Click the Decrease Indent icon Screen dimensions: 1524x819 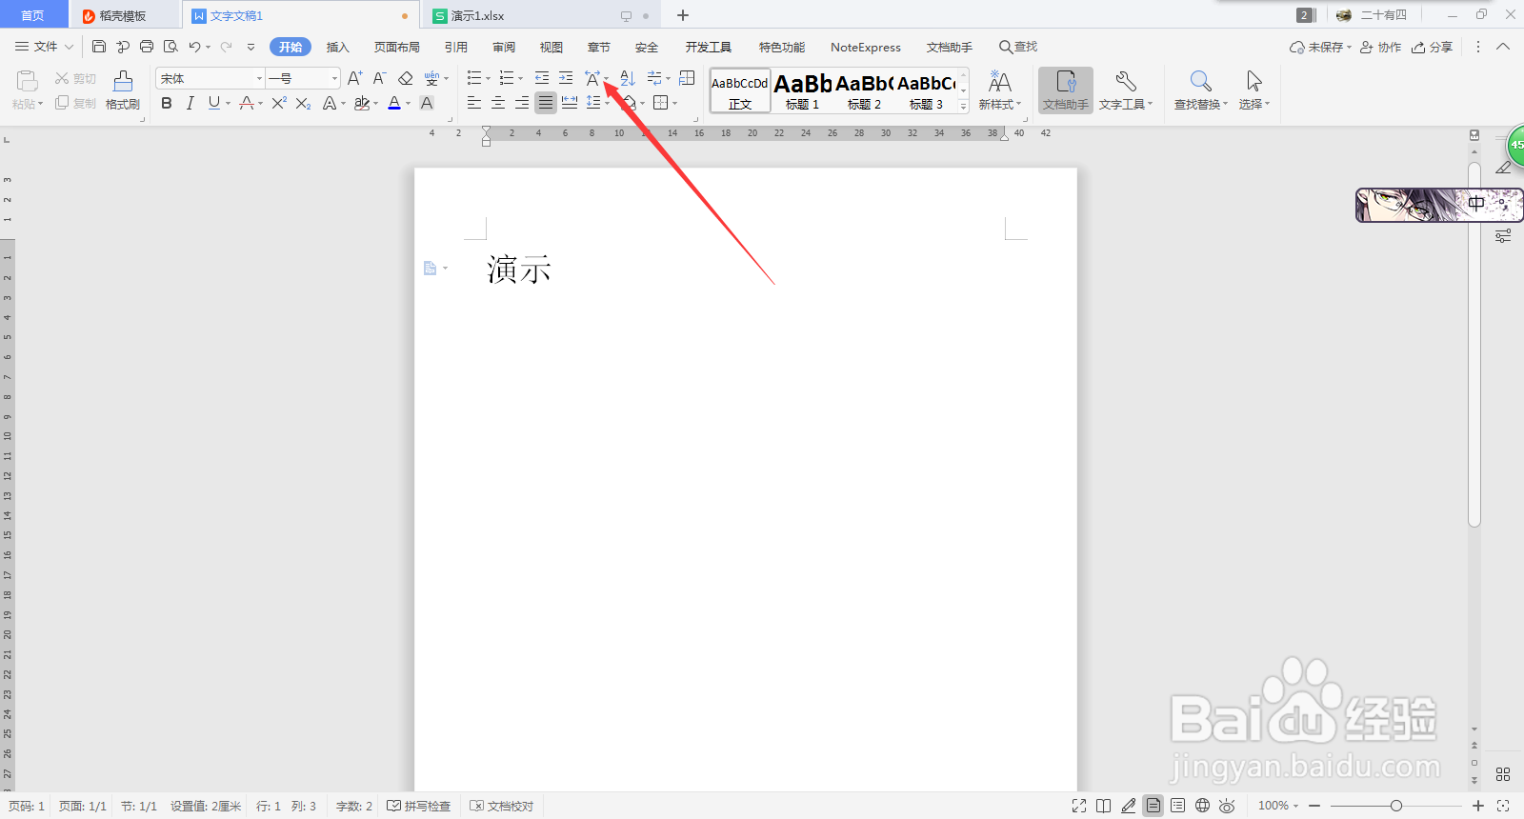point(542,78)
